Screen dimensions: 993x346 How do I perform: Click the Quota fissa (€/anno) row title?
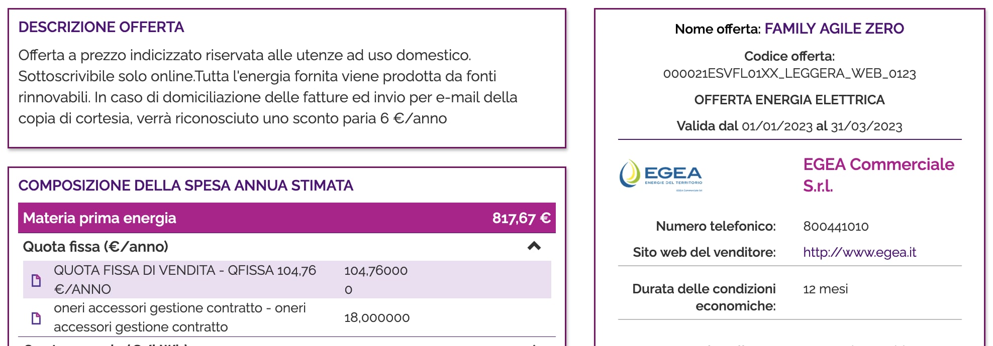click(x=95, y=247)
